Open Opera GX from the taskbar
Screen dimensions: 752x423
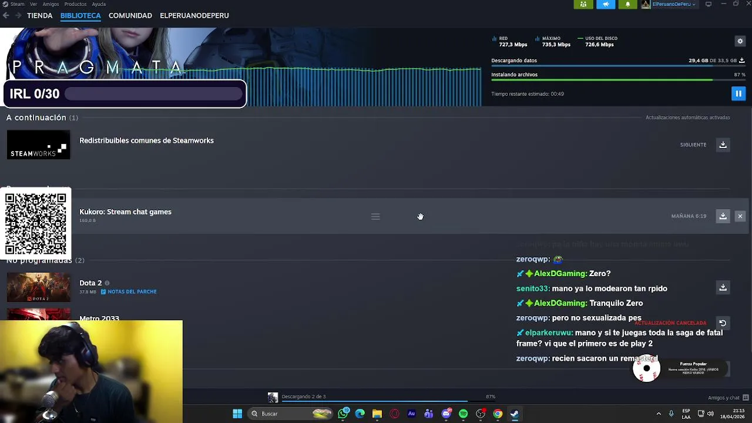pyautogui.click(x=394, y=414)
